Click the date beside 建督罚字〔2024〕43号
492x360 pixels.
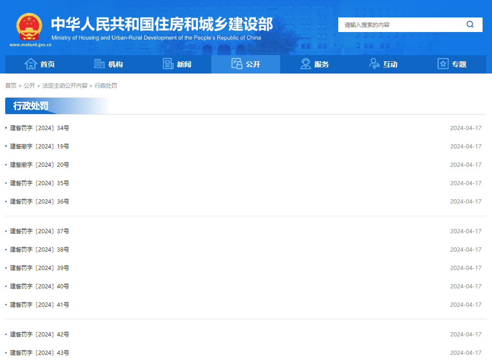pos(466,353)
